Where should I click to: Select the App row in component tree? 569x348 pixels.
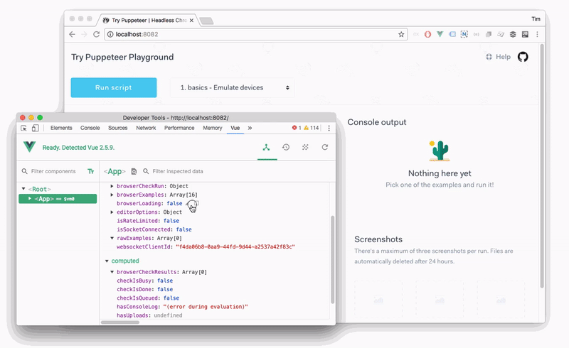coord(58,199)
